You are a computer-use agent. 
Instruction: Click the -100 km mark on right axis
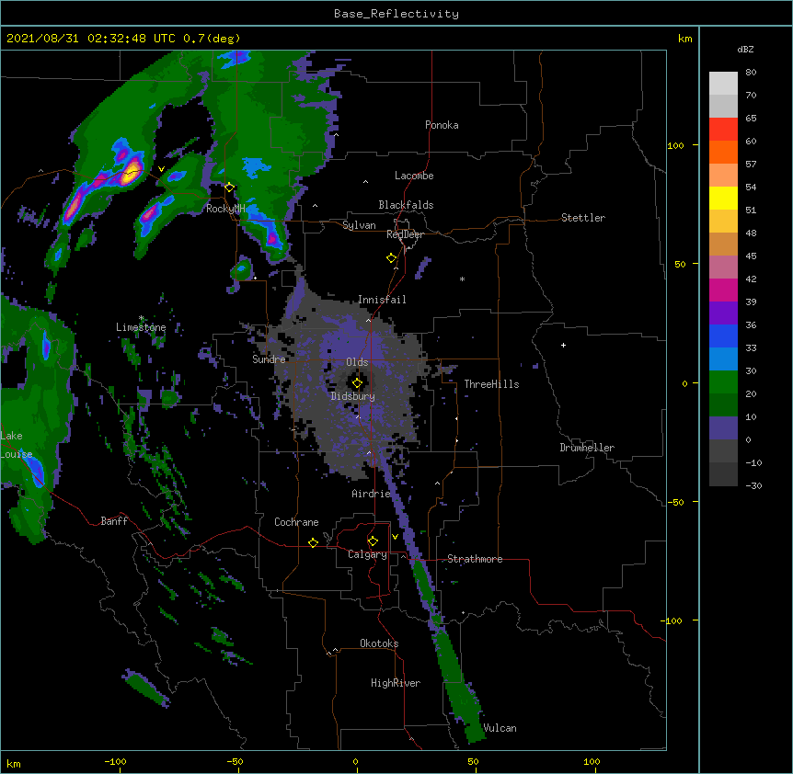672,620
